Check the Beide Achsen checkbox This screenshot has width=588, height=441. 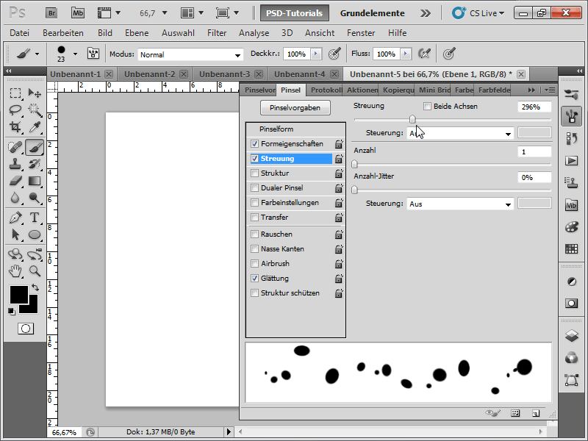tap(427, 106)
